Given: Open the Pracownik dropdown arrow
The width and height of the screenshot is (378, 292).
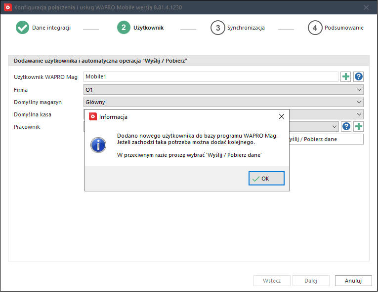Looking at the screenshot, I should [334, 127].
